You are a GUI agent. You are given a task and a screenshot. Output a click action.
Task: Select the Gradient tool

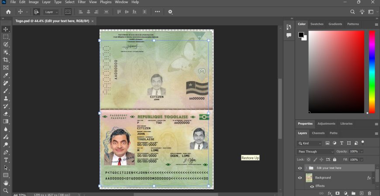(6, 122)
